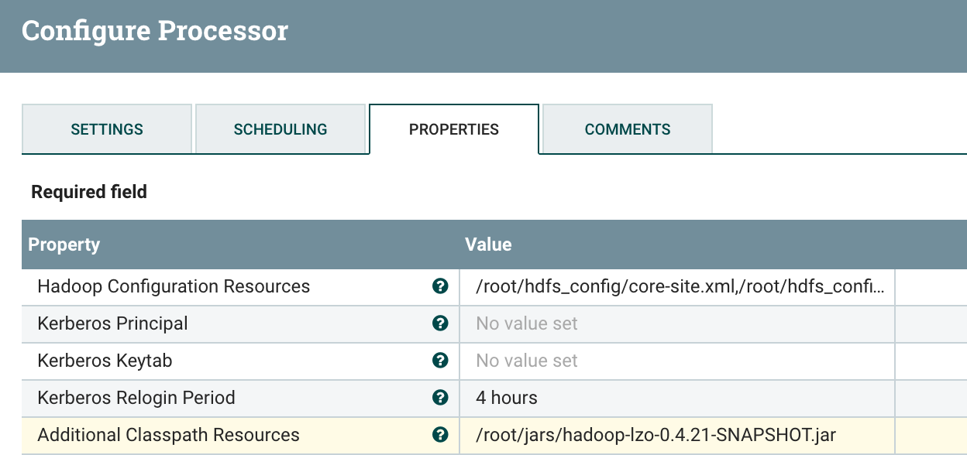Open the Settings tab
Image resolution: width=967 pixels, height=455 pixels.
107,129
